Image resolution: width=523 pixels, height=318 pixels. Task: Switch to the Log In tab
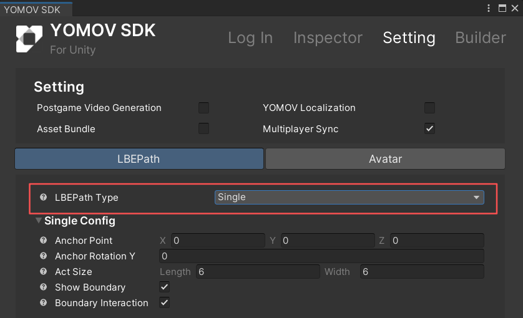click(x=250, y=37)
